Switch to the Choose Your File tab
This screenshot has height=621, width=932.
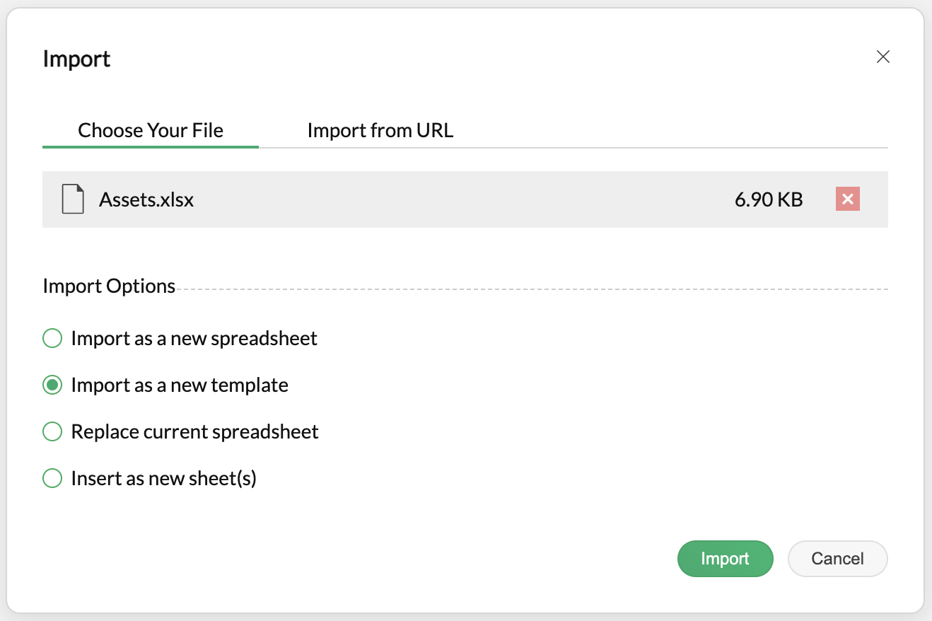coord(151,131)
